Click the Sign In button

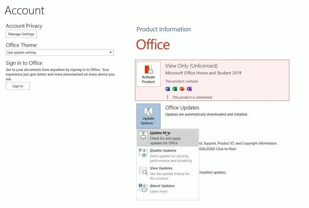click(x=18, y=86)
